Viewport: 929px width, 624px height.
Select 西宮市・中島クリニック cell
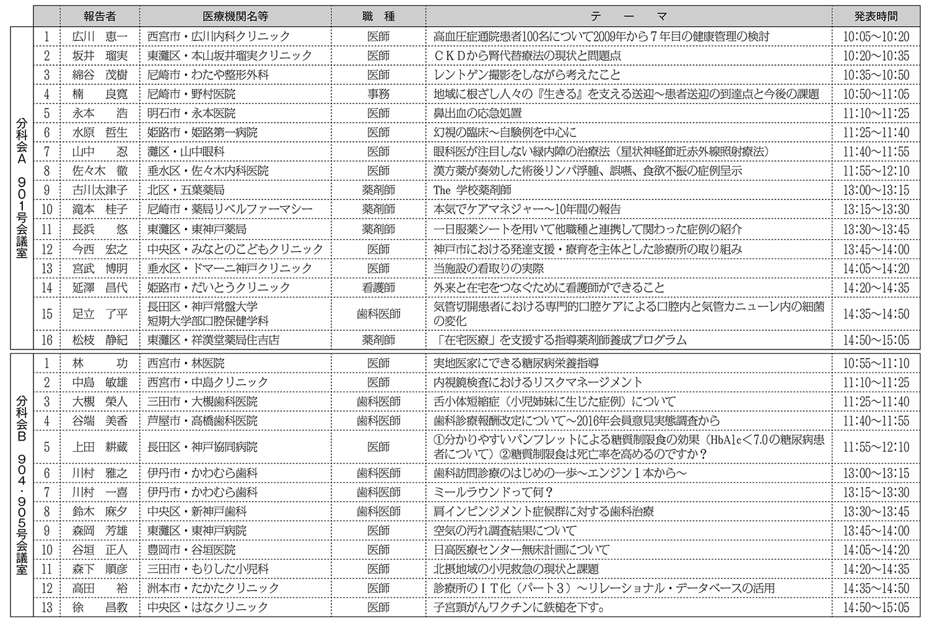coord(207,382)
